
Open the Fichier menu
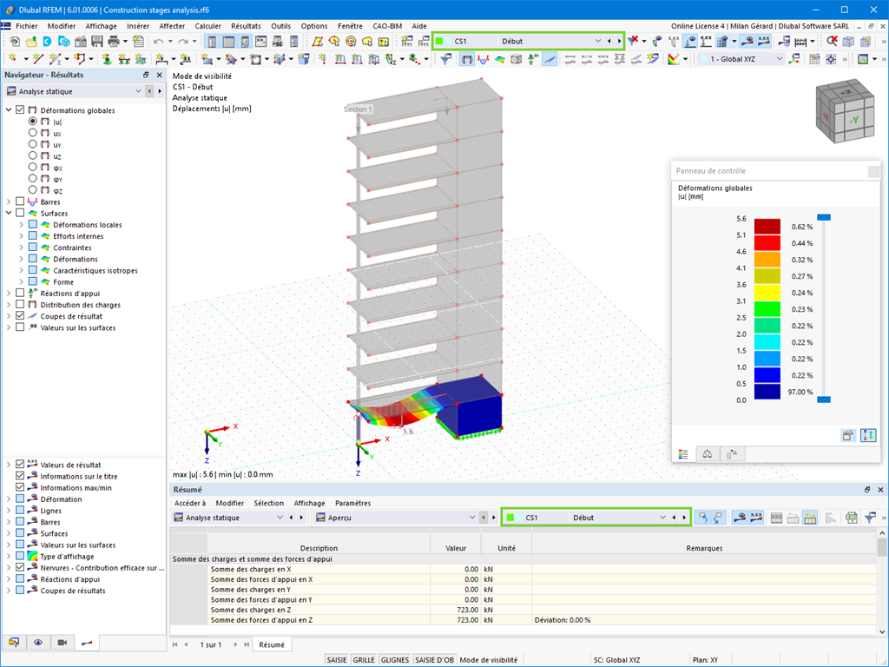pos(27,26)
